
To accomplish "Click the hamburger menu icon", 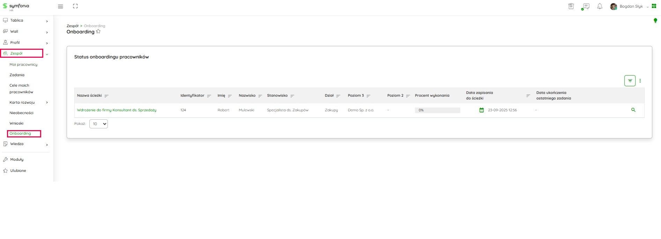I will 60,6.
